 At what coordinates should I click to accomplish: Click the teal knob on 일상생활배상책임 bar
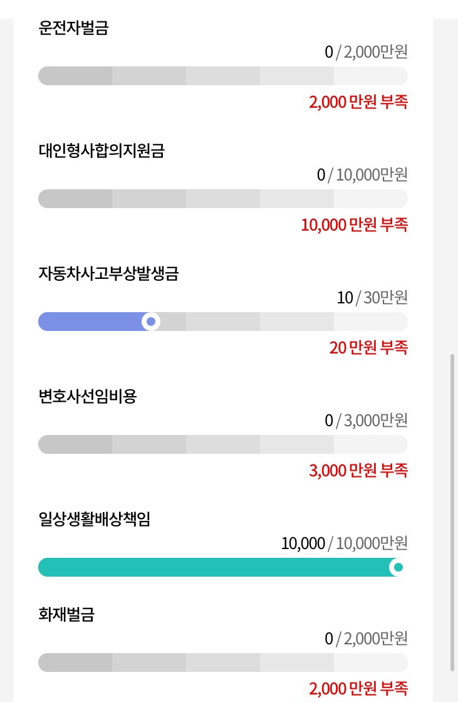click(398, 567)
